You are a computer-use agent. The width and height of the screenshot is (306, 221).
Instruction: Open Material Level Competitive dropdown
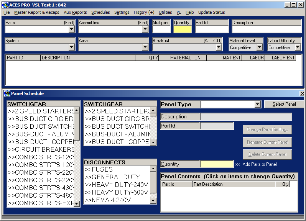point(259,47)
